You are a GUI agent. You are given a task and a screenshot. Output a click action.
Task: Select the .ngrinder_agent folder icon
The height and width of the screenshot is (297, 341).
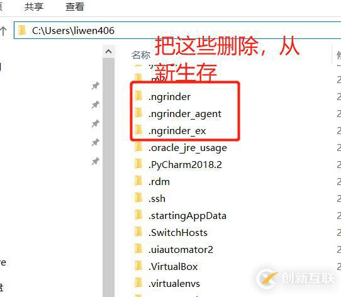138,113
